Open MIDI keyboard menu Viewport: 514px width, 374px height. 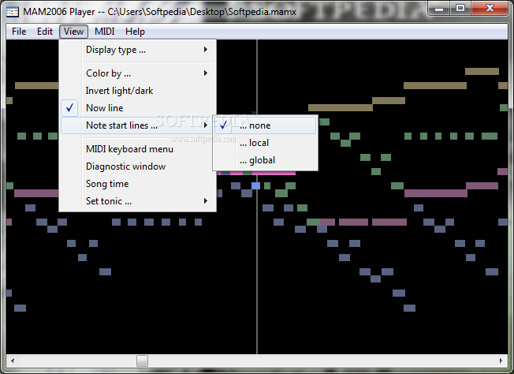coord(138,149)
